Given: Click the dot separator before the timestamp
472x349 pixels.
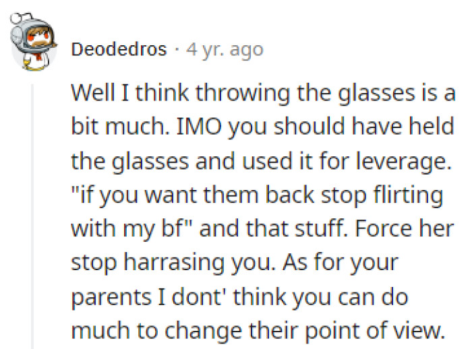Looking at the screenshot, I should [x=177, y=50].
